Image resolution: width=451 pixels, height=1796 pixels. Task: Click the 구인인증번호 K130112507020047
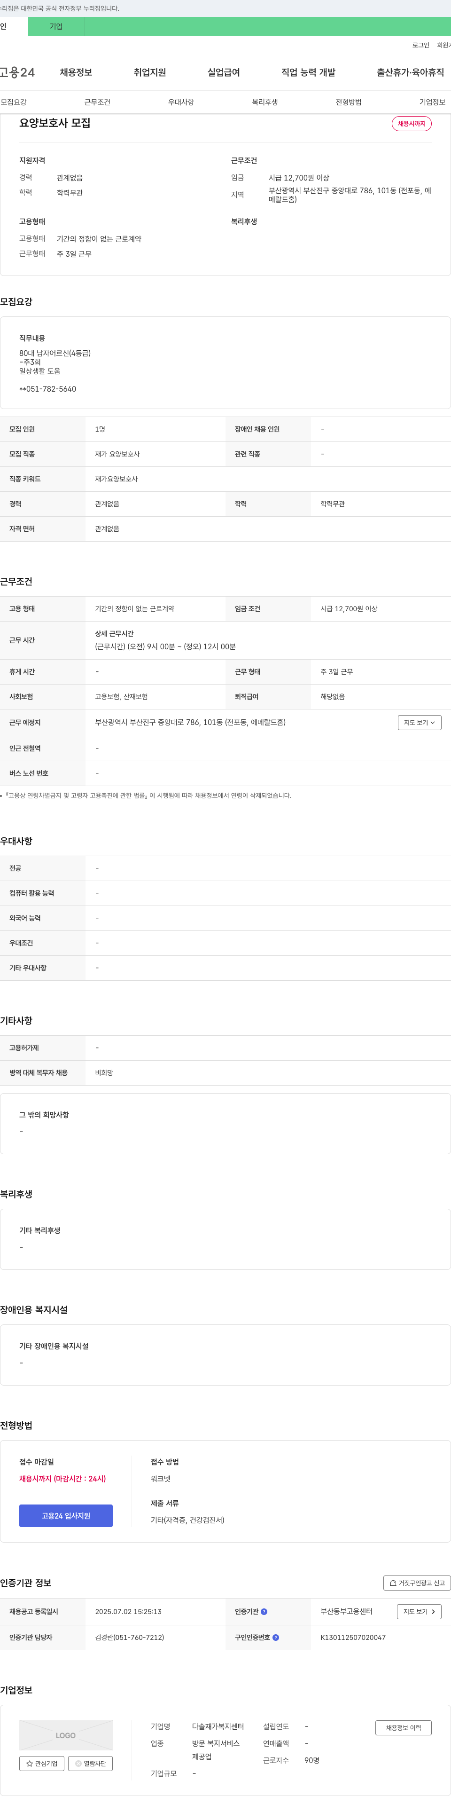pos(353,1637)
